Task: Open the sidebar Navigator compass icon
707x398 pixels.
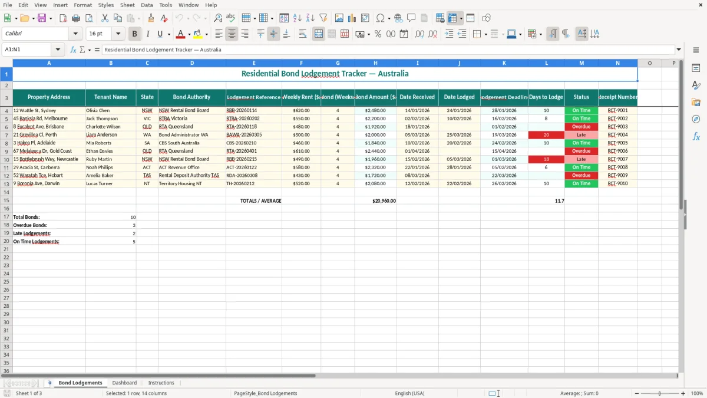Action: click(696, 119)
